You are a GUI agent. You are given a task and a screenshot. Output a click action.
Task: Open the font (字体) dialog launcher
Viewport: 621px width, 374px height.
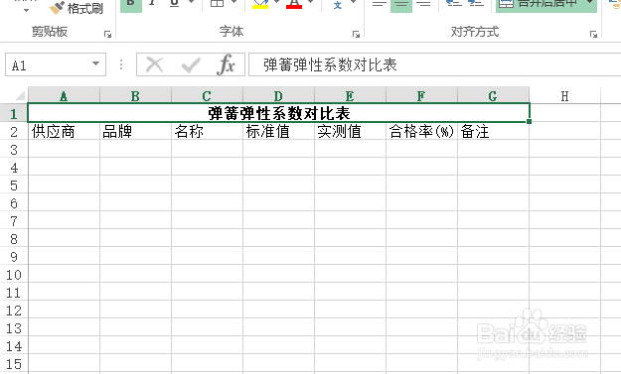click(x=356, y=34)
